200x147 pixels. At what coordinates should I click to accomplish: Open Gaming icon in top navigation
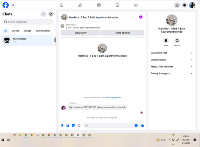pos(136,5)
